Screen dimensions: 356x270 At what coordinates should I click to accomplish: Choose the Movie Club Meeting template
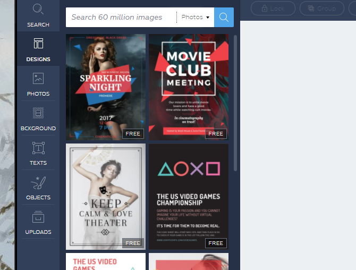pyautogui.click(x=189, y=87)
